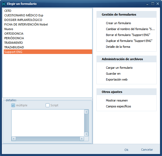Tick the Script checkbox

tap(48, 105)
